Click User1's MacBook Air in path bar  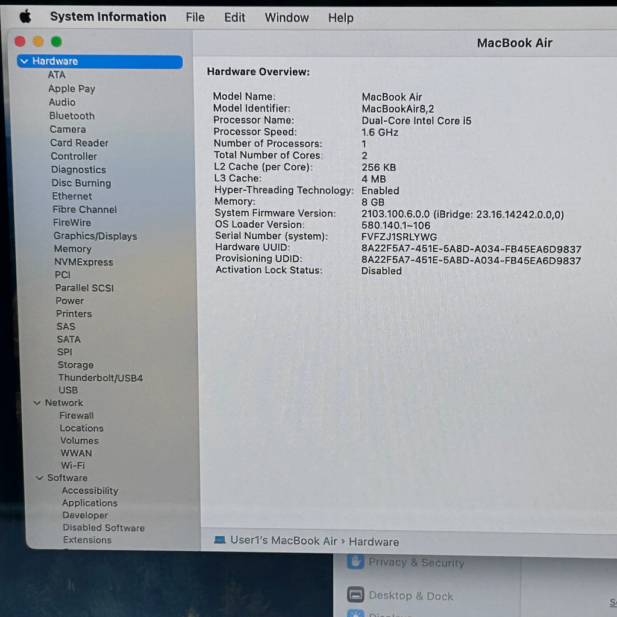coord(284,540)
